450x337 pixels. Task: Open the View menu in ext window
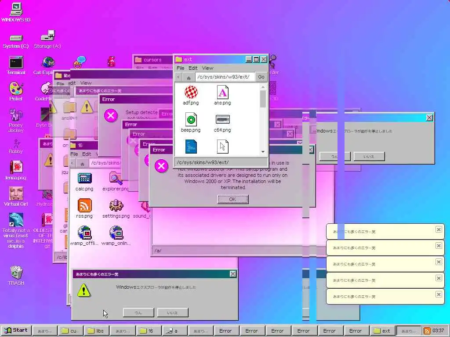point(207,68)
